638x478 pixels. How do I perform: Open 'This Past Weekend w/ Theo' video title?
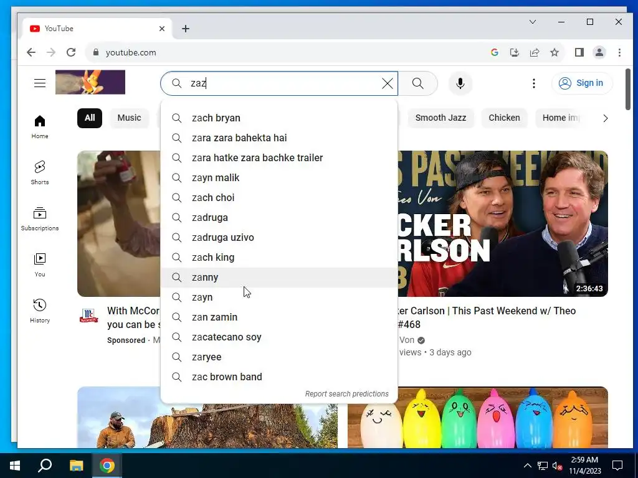(487, 317)
